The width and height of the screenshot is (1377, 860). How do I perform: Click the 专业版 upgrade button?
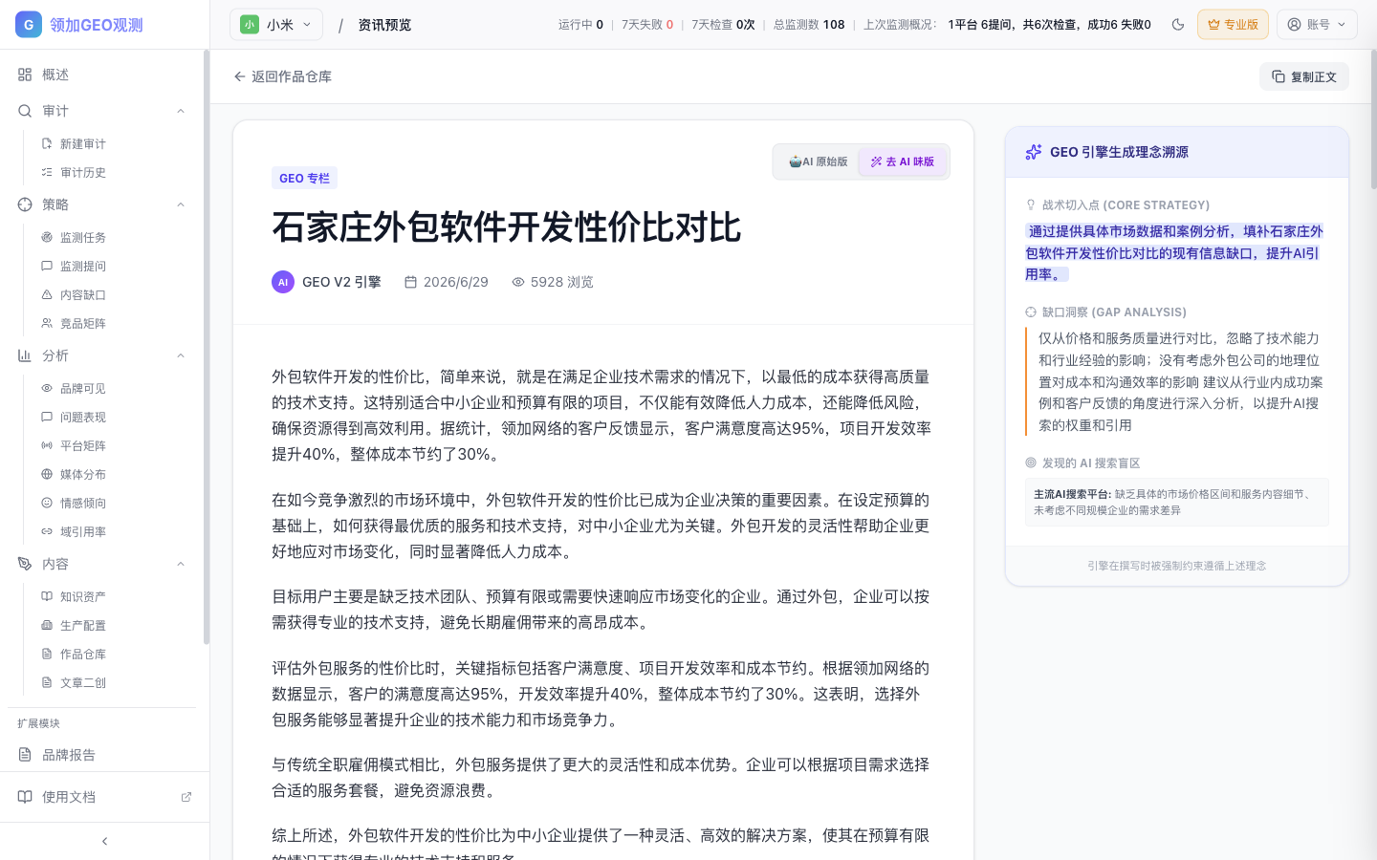1233,25
